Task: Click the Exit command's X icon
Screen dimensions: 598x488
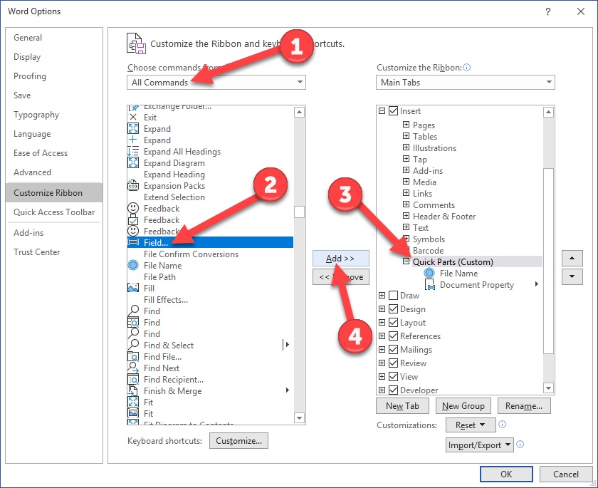Action: [x=133, y=117]
